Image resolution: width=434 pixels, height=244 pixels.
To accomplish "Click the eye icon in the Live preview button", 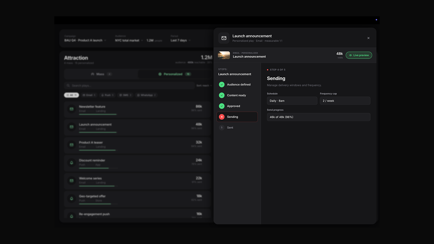I will (x=350, y=55).
